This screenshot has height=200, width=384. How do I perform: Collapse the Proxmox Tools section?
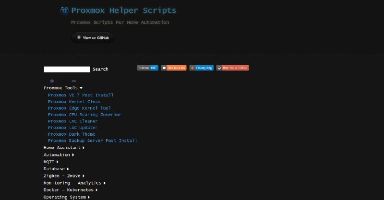pos(63,88)
